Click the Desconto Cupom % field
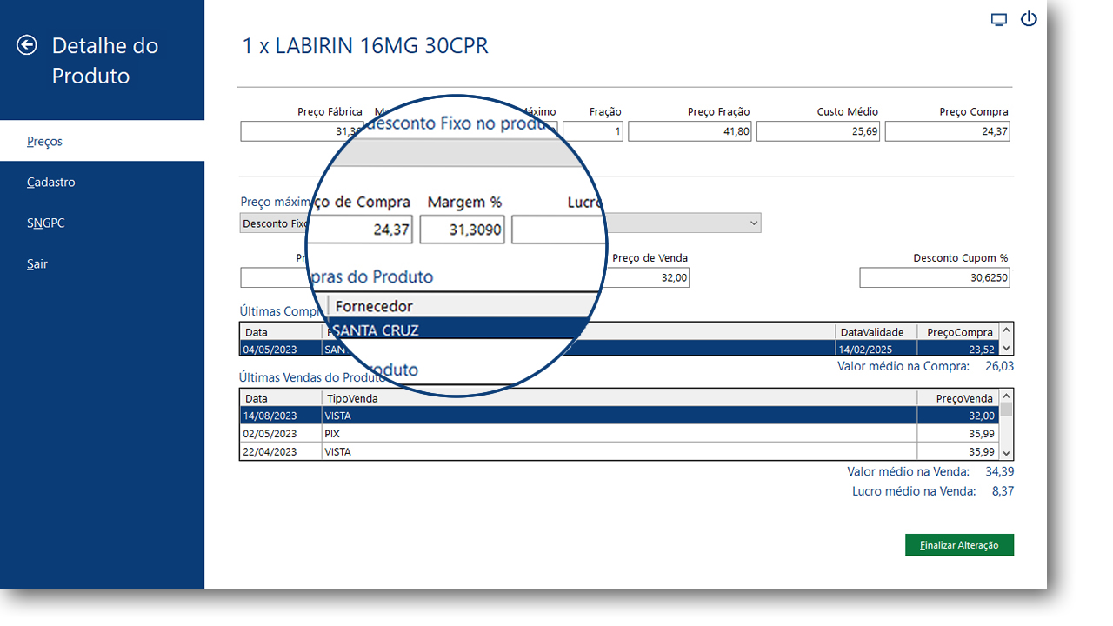 [x=935, y=277]
